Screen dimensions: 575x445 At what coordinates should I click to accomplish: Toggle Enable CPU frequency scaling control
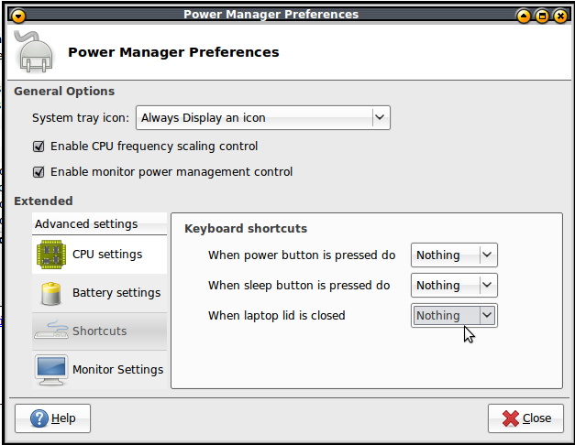coord(39,147)
